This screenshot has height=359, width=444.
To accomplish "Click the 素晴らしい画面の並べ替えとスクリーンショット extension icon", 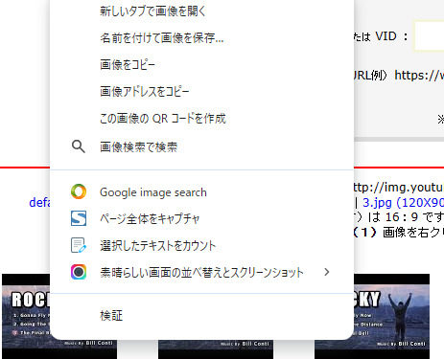I will point(79,272).
